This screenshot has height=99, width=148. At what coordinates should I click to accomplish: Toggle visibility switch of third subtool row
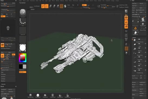pos(139,48)
